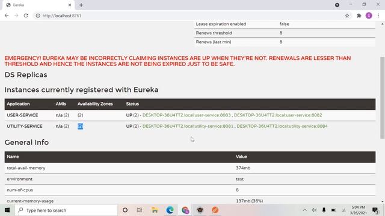The width and height of the screenshot is (385, 216).
Task: Show hidden system tray icons
Action: click(x=305, y=210)
